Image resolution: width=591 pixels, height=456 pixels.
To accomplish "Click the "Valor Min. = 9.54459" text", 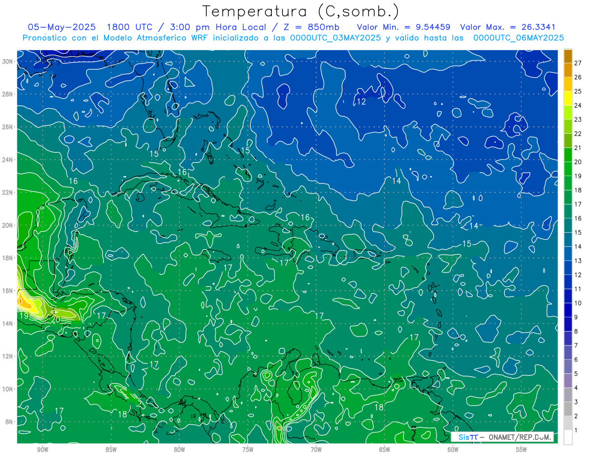I will click(403, 27).
